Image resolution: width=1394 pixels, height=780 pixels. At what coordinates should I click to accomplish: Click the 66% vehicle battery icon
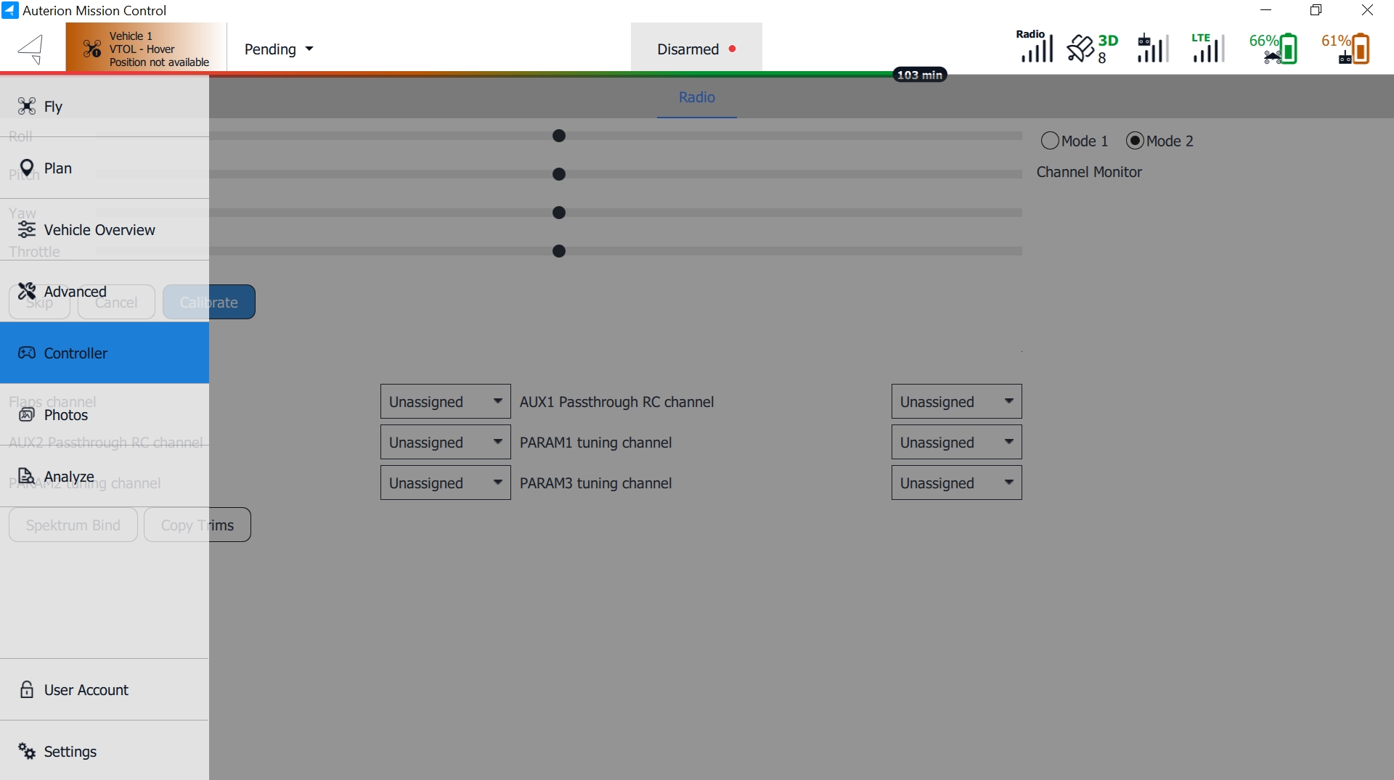(x=1273, y=49)
